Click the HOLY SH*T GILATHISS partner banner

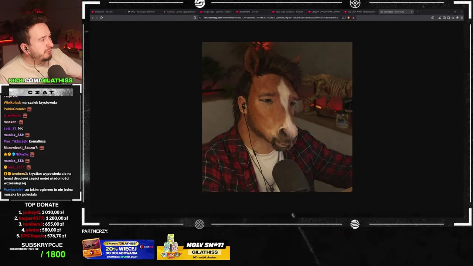(x=193, y=248)
